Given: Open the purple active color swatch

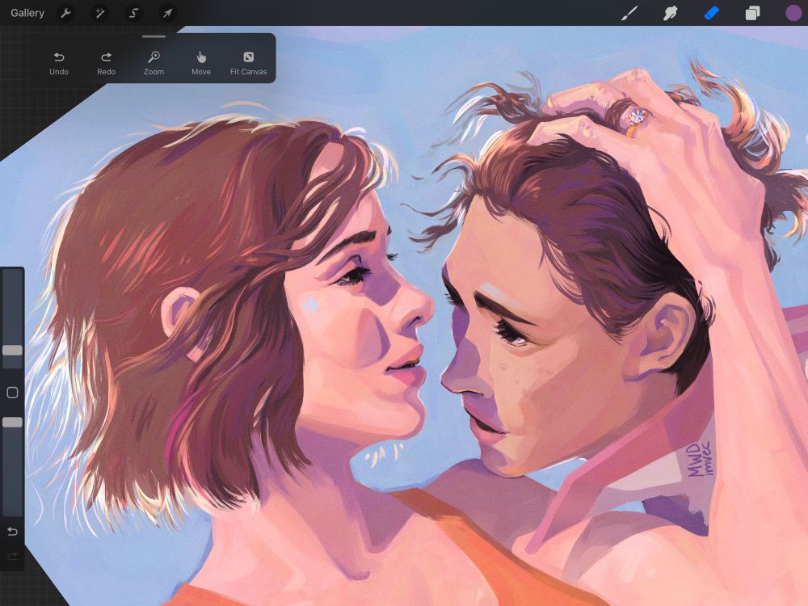Looking at the screenshot, I should [x=793, y=13].
